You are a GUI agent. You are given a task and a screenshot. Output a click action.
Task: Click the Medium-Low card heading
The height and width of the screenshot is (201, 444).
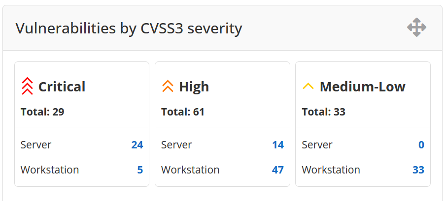click(362, 87)
